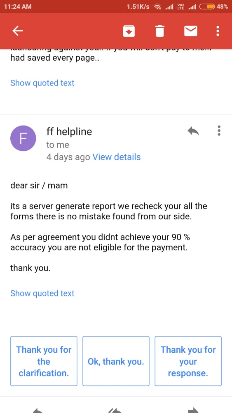Open the top toolbar overflow menu
232x413 pixels.
click(218, 31)
